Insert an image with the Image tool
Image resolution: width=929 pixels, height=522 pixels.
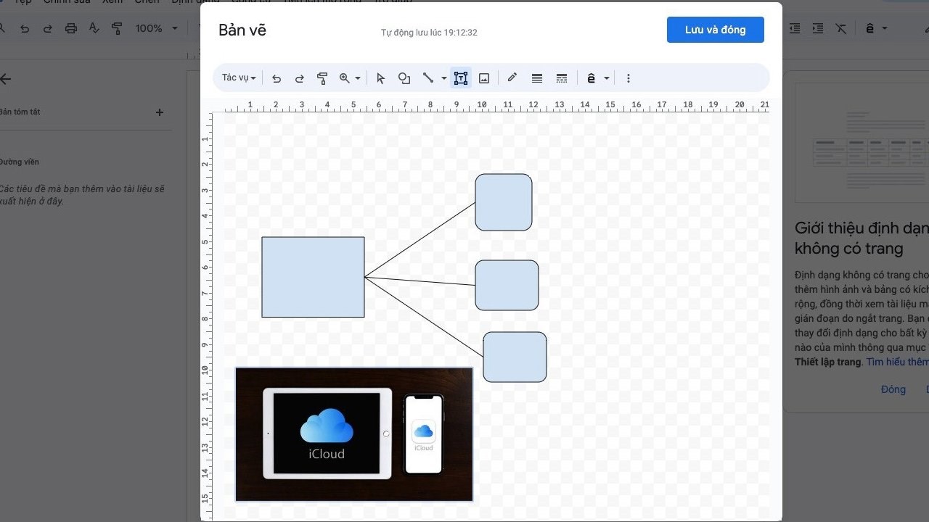tap(484, 78)
